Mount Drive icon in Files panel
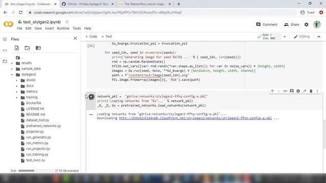The width and height of the screenshot is (326, 183). click(x=38, y=48)
